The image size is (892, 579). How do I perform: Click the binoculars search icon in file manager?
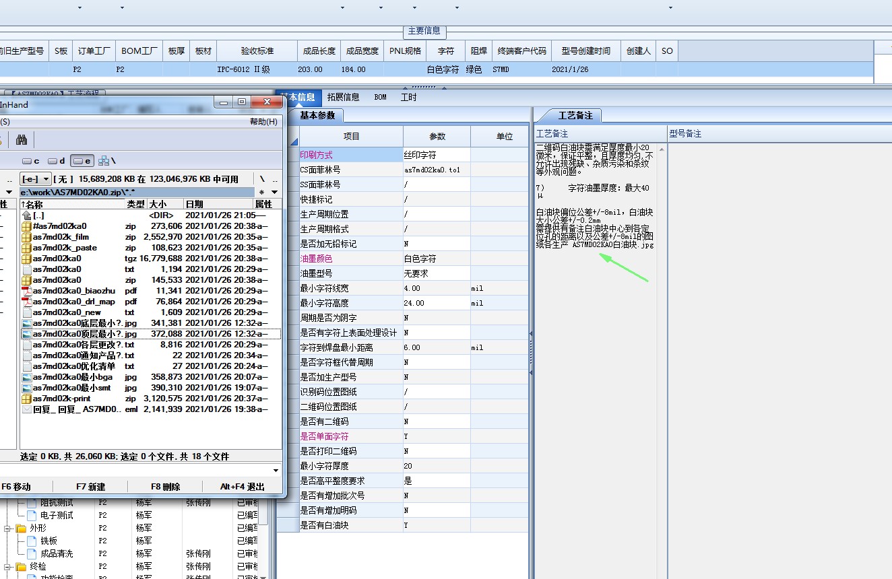22,139
